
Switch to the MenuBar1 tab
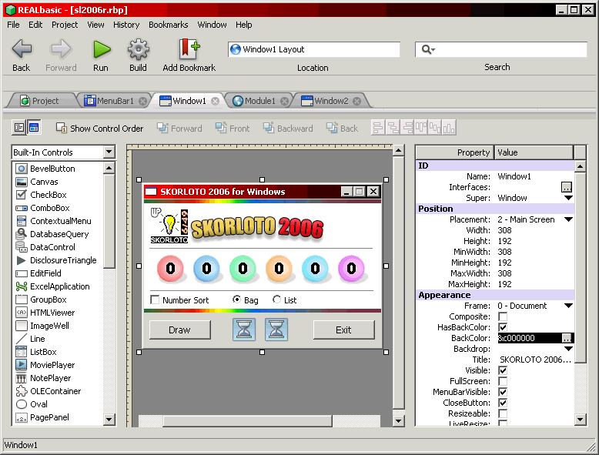(115, 101)
